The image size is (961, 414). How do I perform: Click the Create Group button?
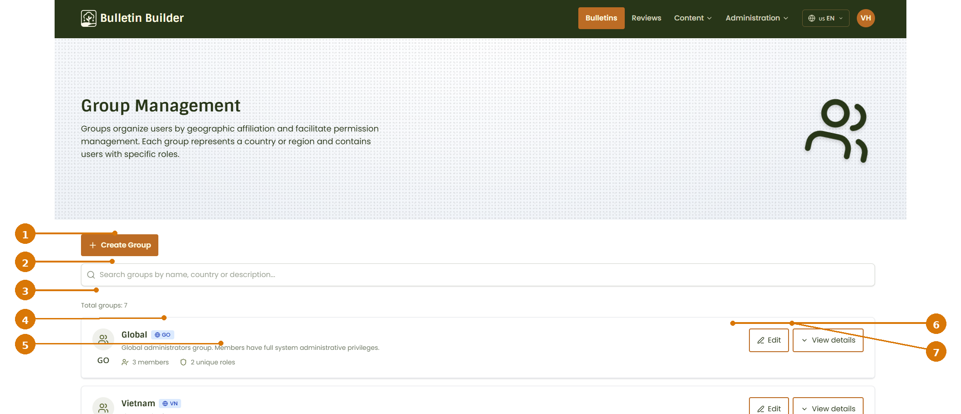coord(120,245)
